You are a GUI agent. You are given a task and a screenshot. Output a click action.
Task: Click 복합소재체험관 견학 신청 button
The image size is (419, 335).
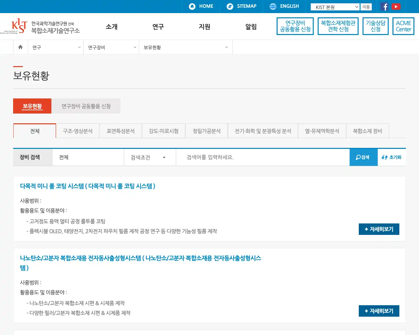(x=338, y=26)
